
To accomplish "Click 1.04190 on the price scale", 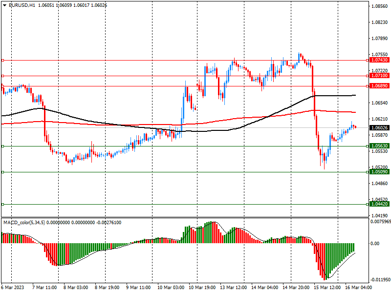I will [x=380, y=215].
